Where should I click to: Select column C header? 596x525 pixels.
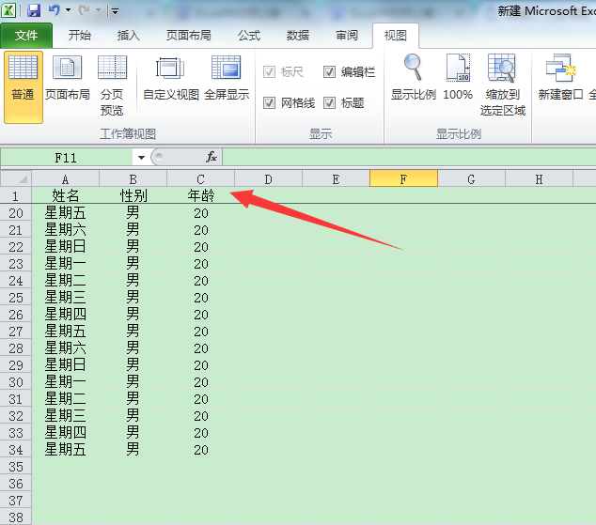[x=200, y=179]
